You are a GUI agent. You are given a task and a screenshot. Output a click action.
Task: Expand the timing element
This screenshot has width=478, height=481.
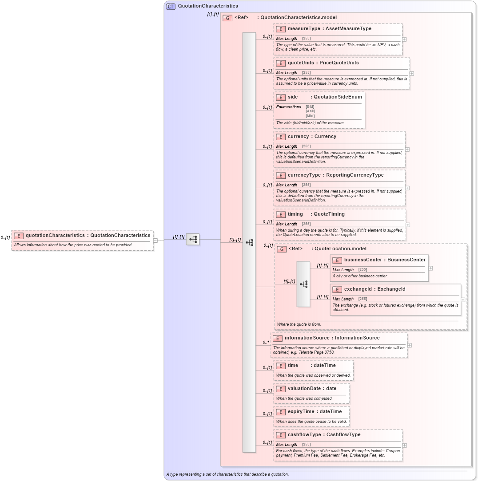click(408, 225)
